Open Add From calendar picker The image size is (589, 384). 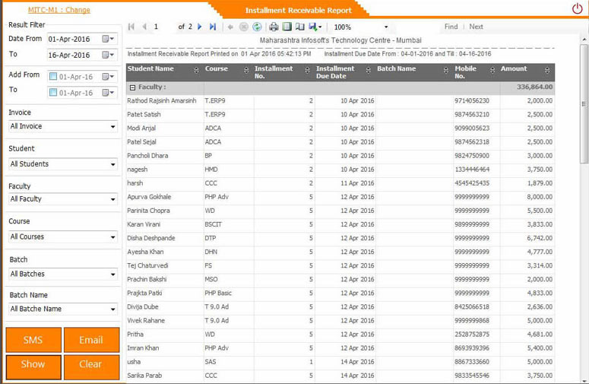[108, 77]
